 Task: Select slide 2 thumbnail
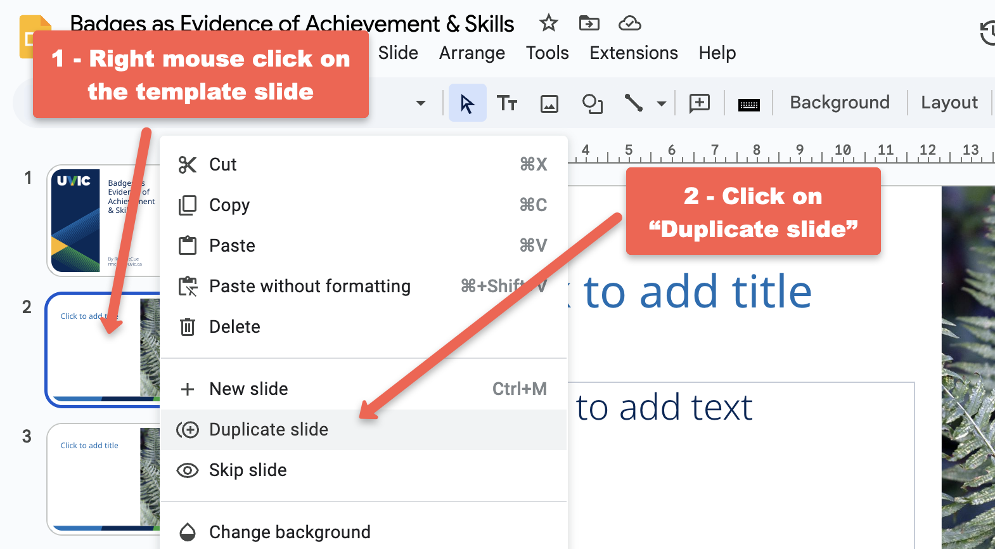(103, 350)
